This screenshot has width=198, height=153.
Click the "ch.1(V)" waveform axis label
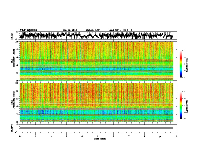(x=12, y=35)
